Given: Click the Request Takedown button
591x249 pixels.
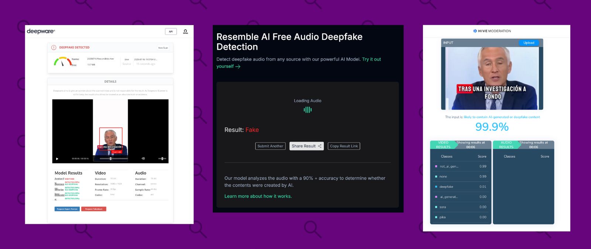Looking at the screenshot, I should pyautogui.click(x=94, y=209).
